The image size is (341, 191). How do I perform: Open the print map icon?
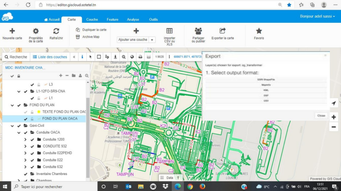140,57
